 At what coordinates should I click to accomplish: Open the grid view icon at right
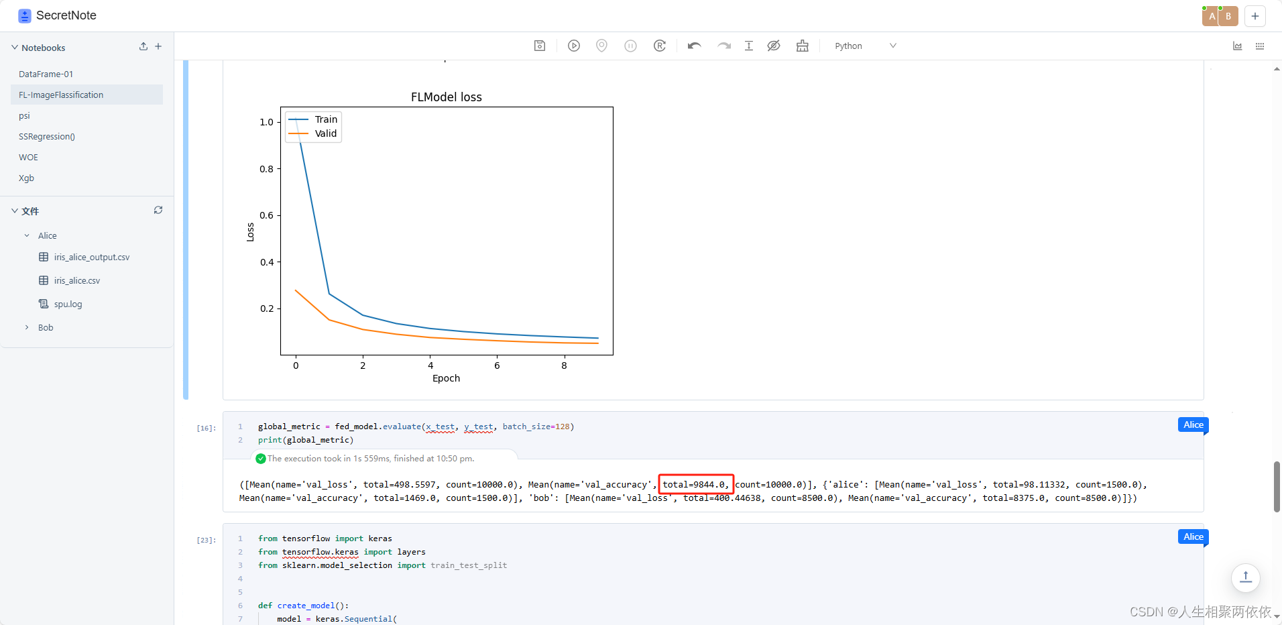(1260, 46)
